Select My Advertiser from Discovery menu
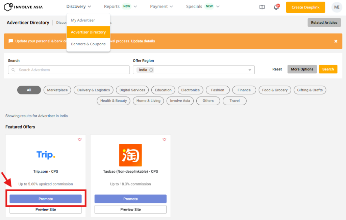 (x=83, y=20)
